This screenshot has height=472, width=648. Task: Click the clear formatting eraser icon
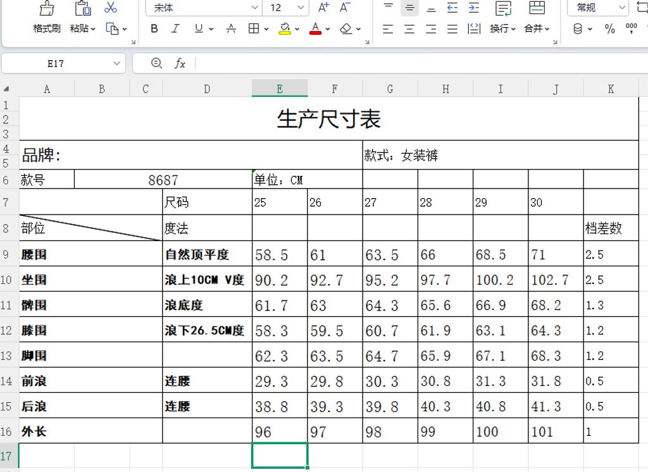click(x=346, y=28)
